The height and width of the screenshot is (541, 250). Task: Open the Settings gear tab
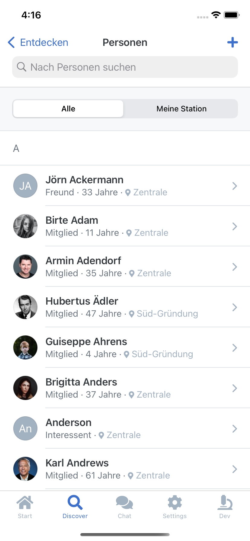pyautogui.click(x=175, y=507)
